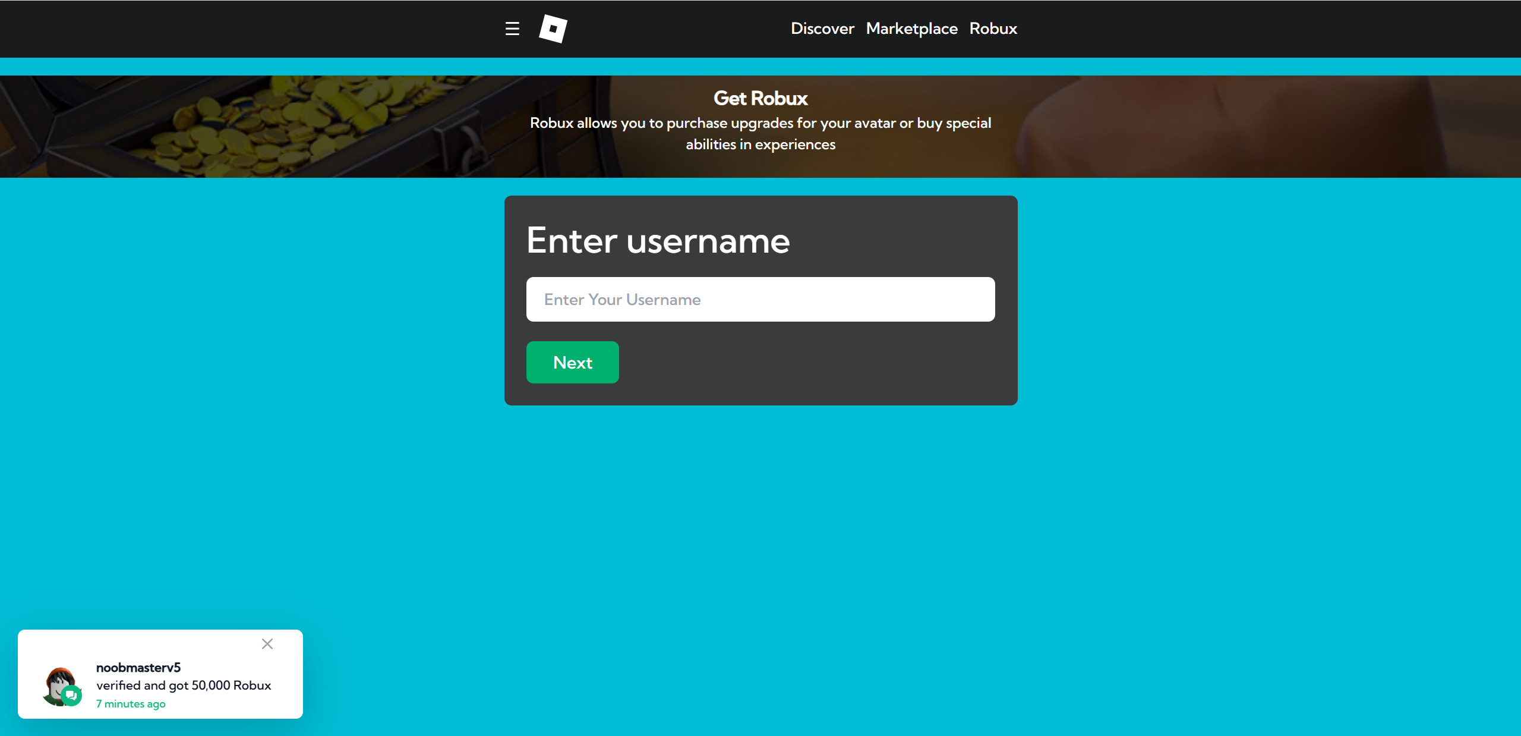Viewport: 1521px width, 736px height.
Task: Focus the Enter Your Username field
Action: [x=760, y=299]
